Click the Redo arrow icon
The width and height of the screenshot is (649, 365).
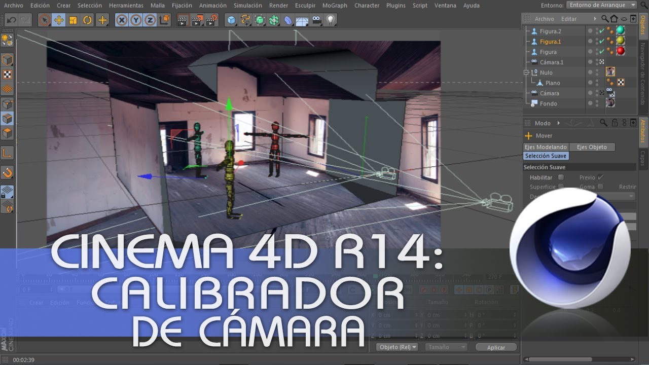pos(24,20)
